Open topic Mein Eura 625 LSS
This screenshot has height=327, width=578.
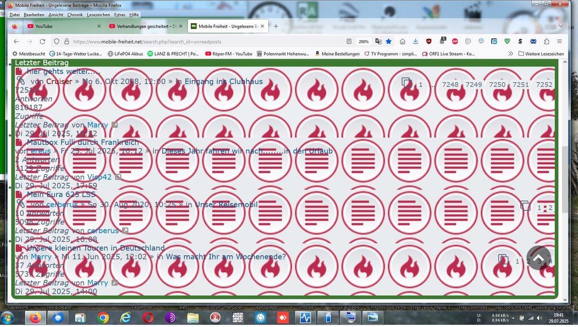tap(61, 195)
